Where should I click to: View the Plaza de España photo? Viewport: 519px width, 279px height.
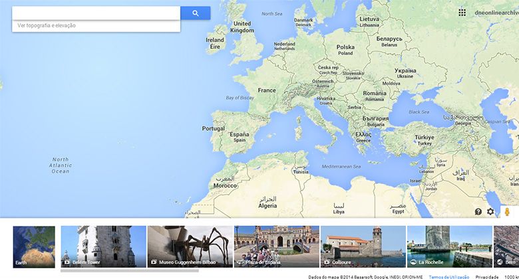[x=276, y=246]
